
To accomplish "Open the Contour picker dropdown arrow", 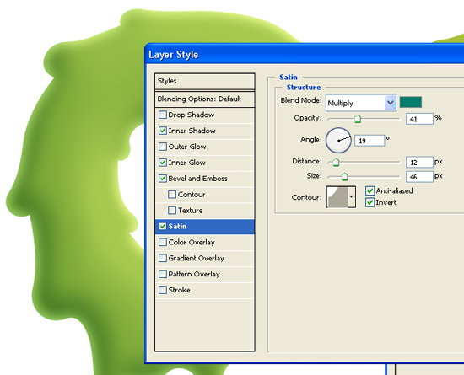I will pos(351,197).
